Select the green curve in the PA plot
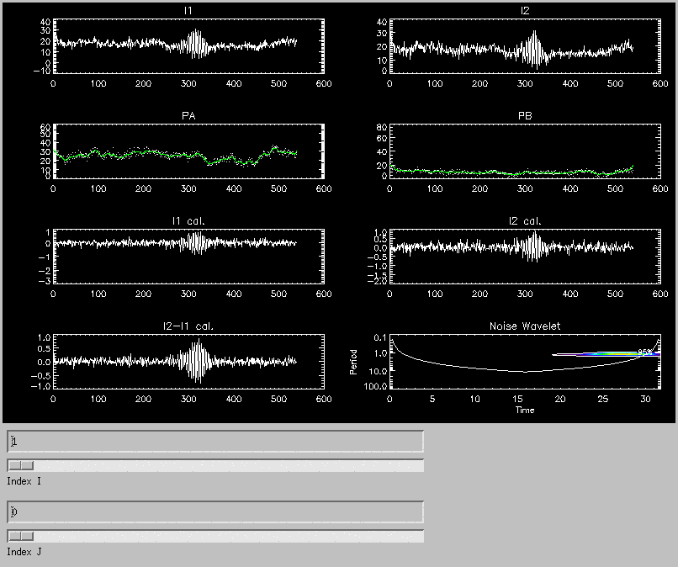678x567 pixels. coord(168,153)
